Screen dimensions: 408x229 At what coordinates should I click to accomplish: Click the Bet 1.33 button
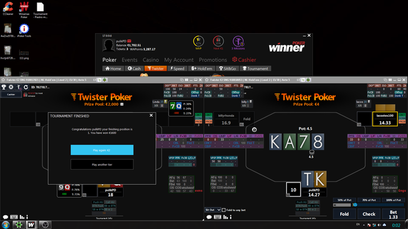(393, 214)
